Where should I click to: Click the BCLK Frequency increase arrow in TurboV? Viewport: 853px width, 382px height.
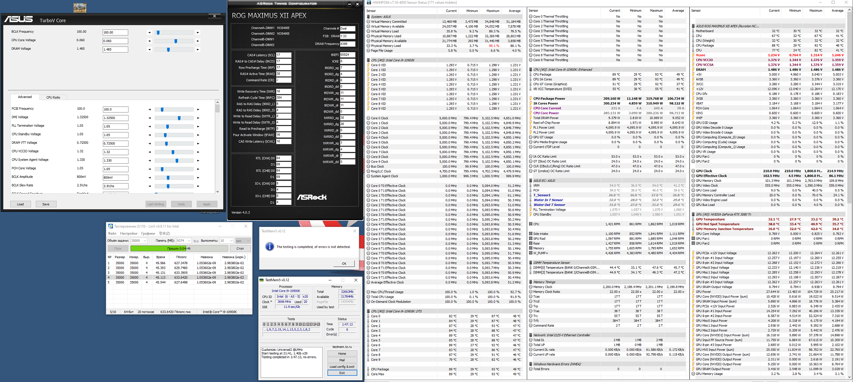pos(198,32)
